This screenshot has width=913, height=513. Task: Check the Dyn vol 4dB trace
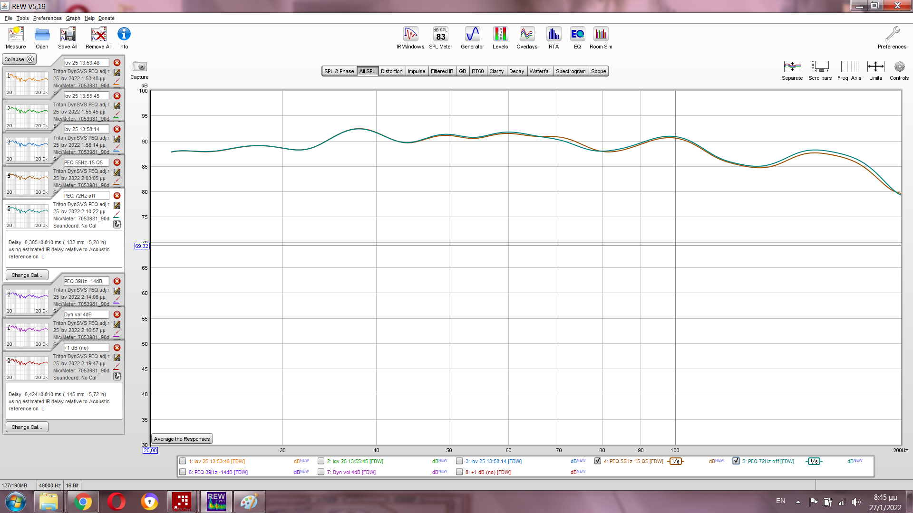click(x=321, y=472)
